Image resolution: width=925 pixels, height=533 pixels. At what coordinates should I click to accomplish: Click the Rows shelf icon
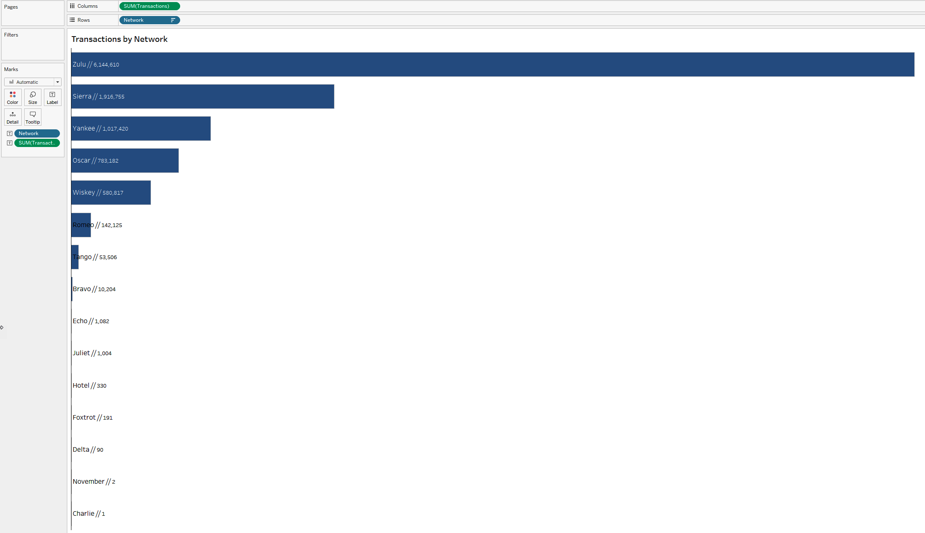pos(72,21)
